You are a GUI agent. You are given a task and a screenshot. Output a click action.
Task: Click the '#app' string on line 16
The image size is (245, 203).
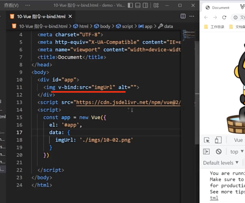[70, 125]
